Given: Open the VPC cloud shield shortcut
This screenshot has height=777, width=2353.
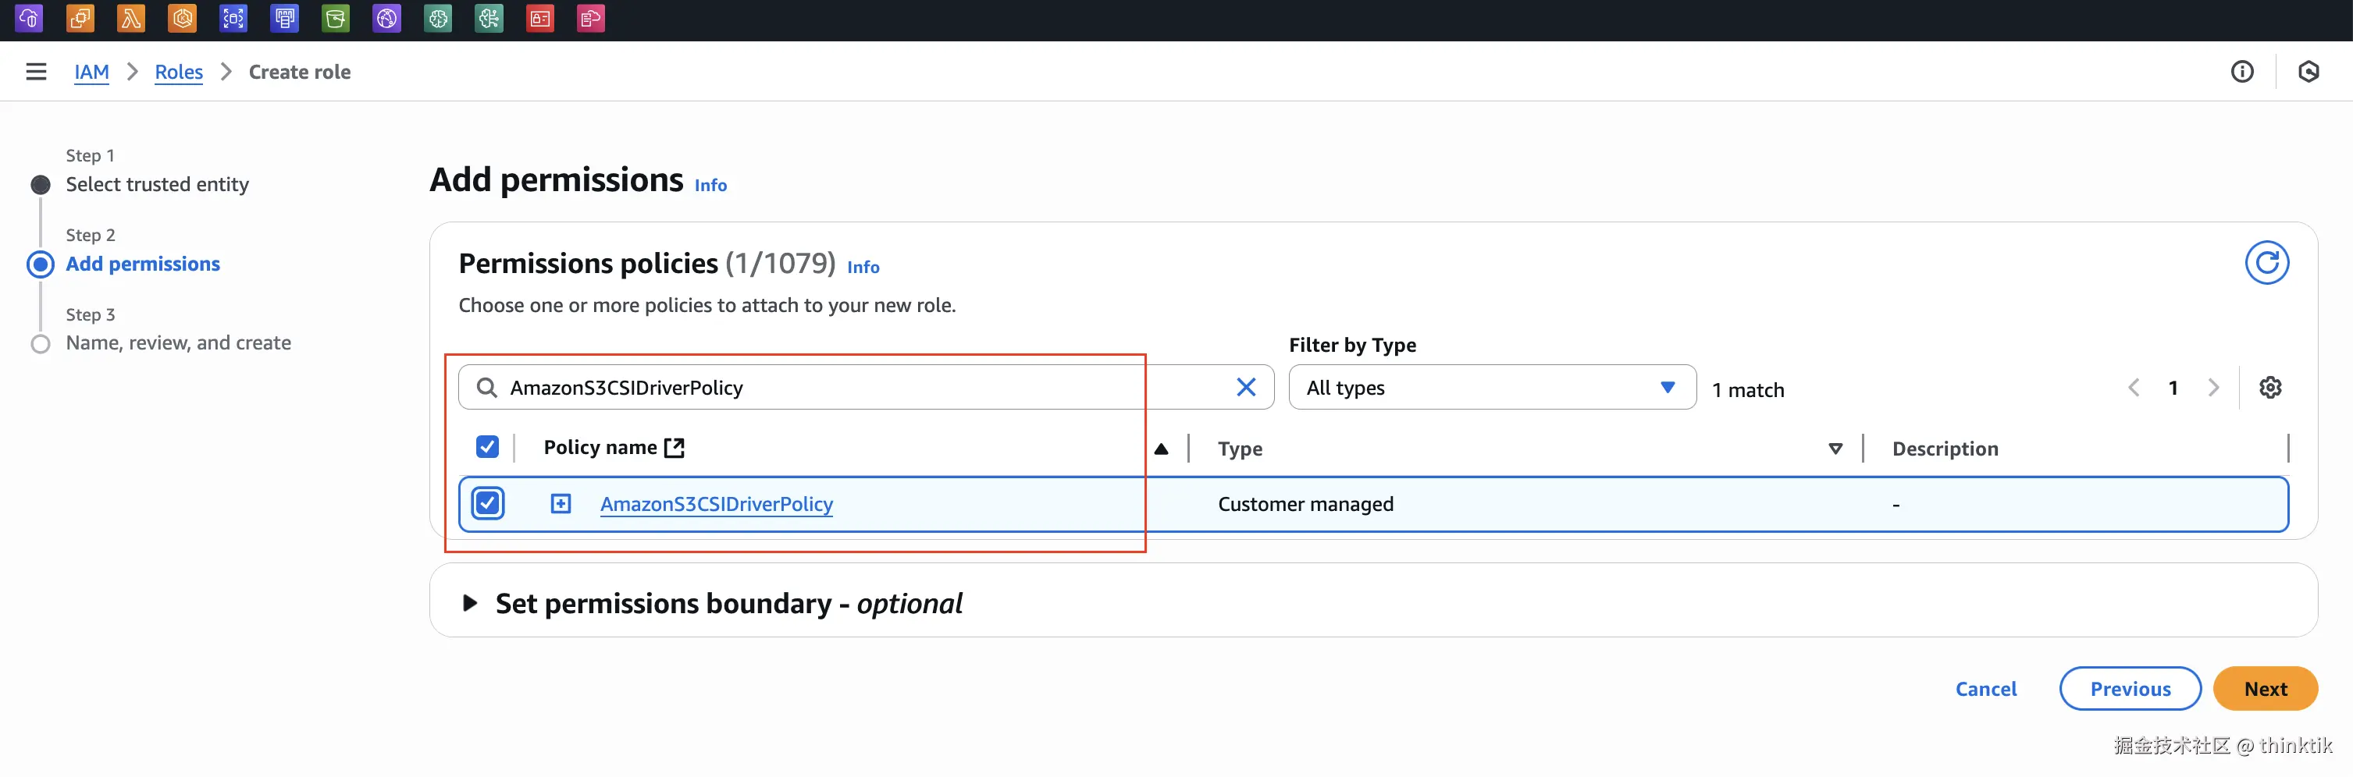Looking at the screenshot, I should tap(28, 18).
